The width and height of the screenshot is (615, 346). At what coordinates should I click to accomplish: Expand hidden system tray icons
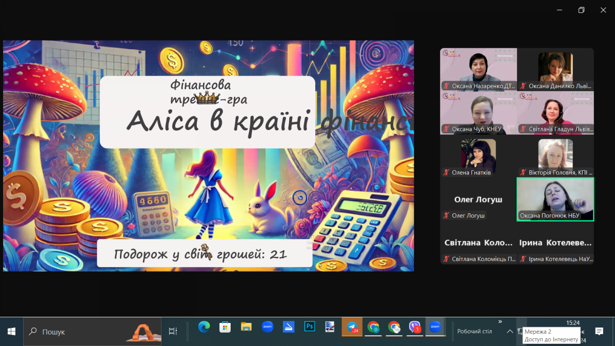[x=509, y=332]
